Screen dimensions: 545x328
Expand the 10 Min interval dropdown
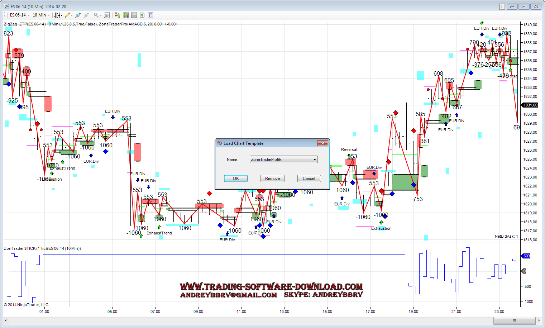click(41, 15)
